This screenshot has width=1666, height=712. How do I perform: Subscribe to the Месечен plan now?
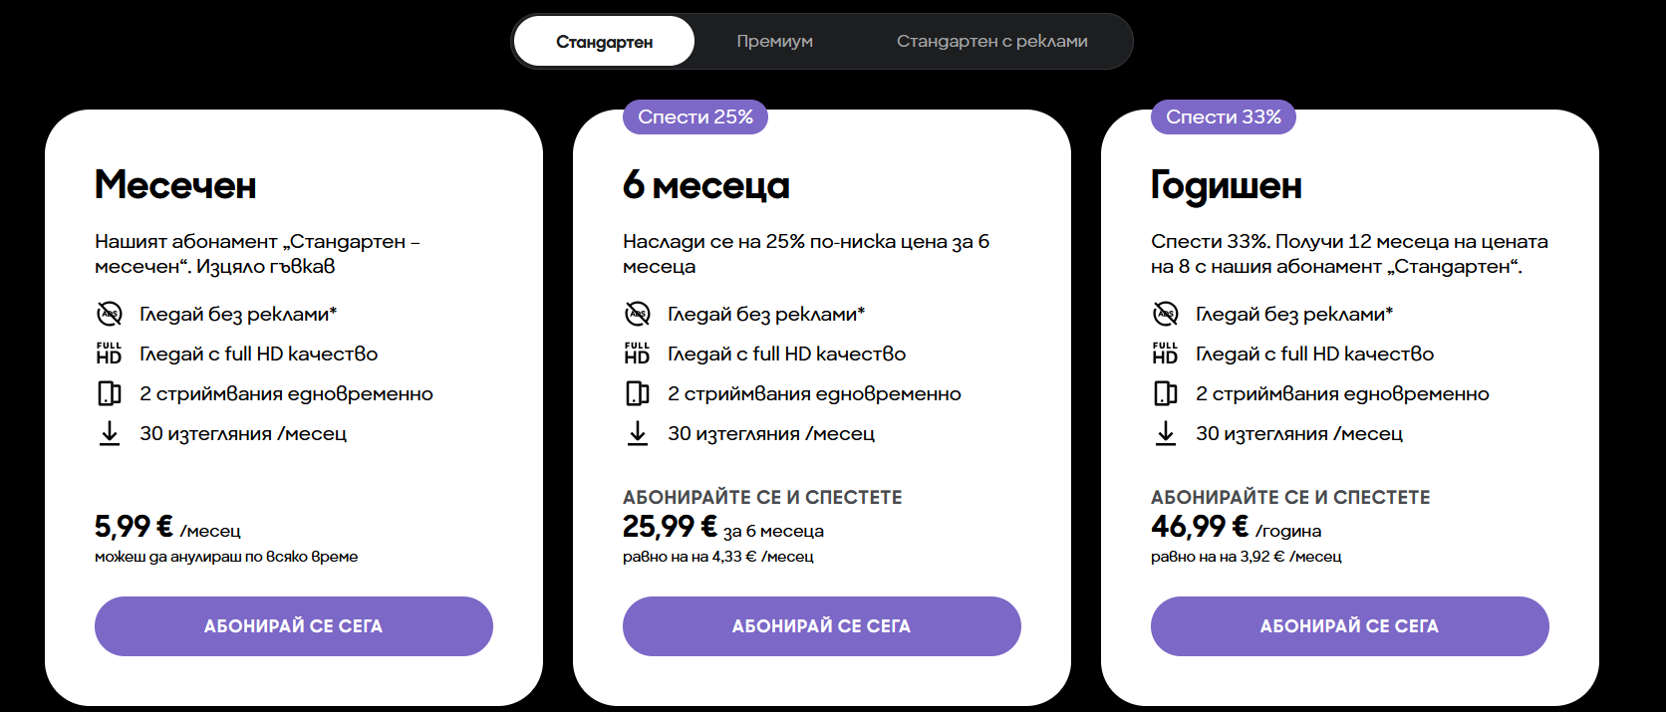pos(293,626)
